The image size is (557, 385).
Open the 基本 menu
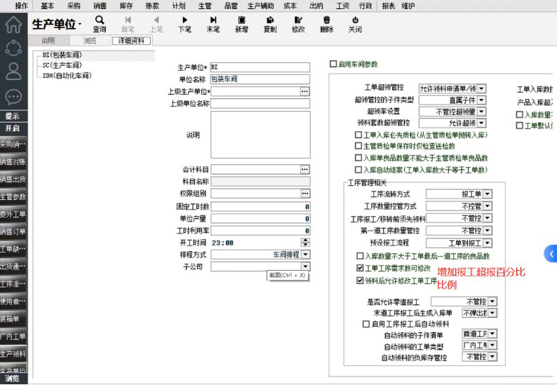[47, 6]
